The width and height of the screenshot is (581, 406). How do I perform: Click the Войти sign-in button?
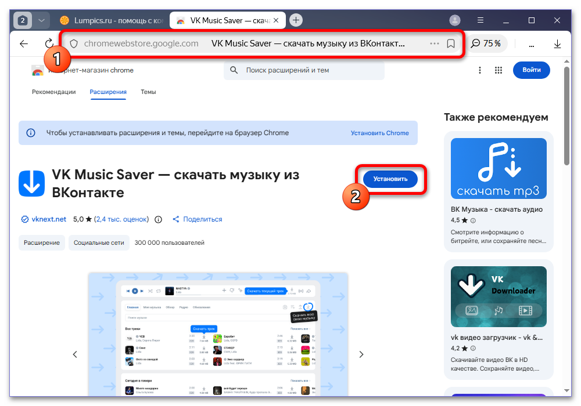click(532, 70)
